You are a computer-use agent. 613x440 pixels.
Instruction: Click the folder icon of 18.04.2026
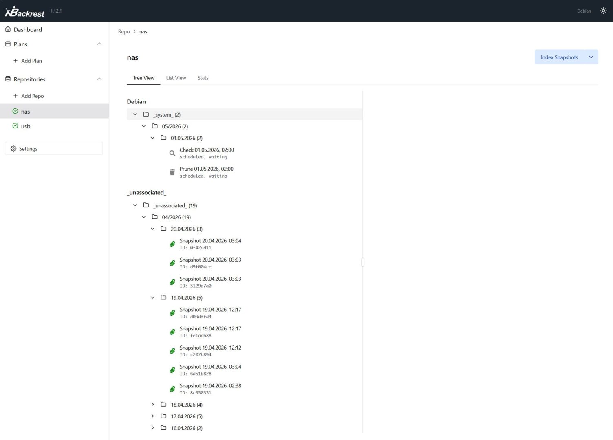[x=163, y=405]
